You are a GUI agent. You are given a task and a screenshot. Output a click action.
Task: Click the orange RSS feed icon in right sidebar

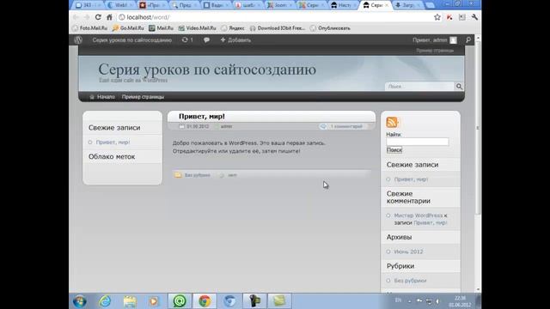tap(392, 122)
